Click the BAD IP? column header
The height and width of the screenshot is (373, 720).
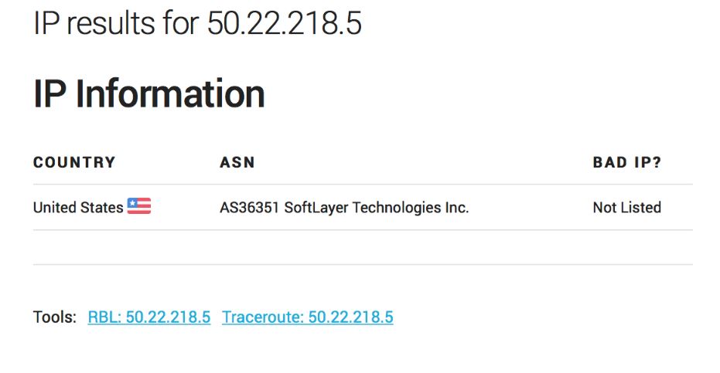click(626, 163)
